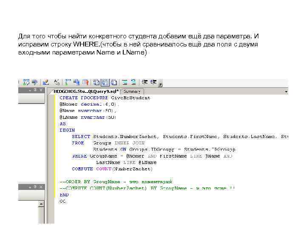Toggle auto-hide pin on upper left panel
The width and height of the screenshot is (306, 230).
click(x=35, y=90)
